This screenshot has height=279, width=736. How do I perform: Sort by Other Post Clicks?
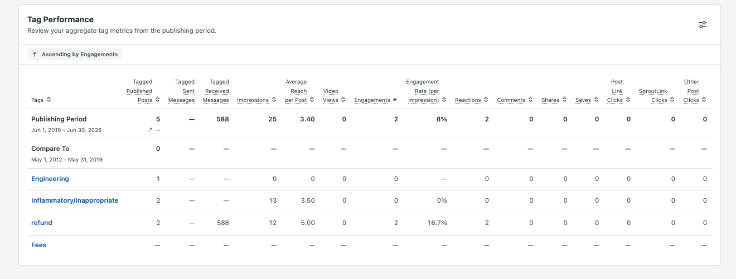coord(704,100)
